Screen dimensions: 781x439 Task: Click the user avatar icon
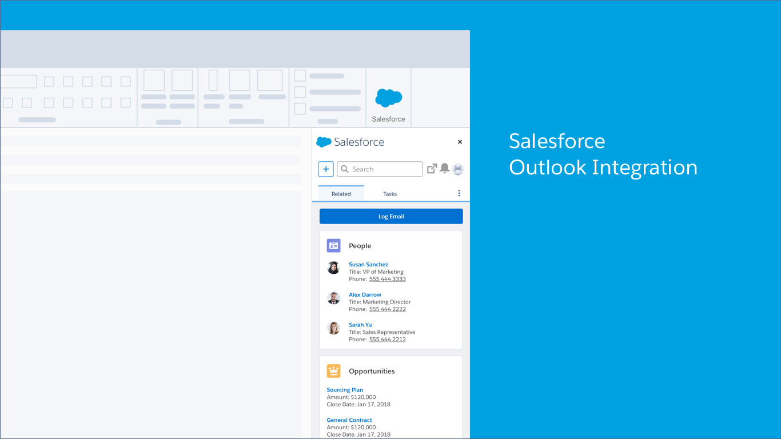457,169
